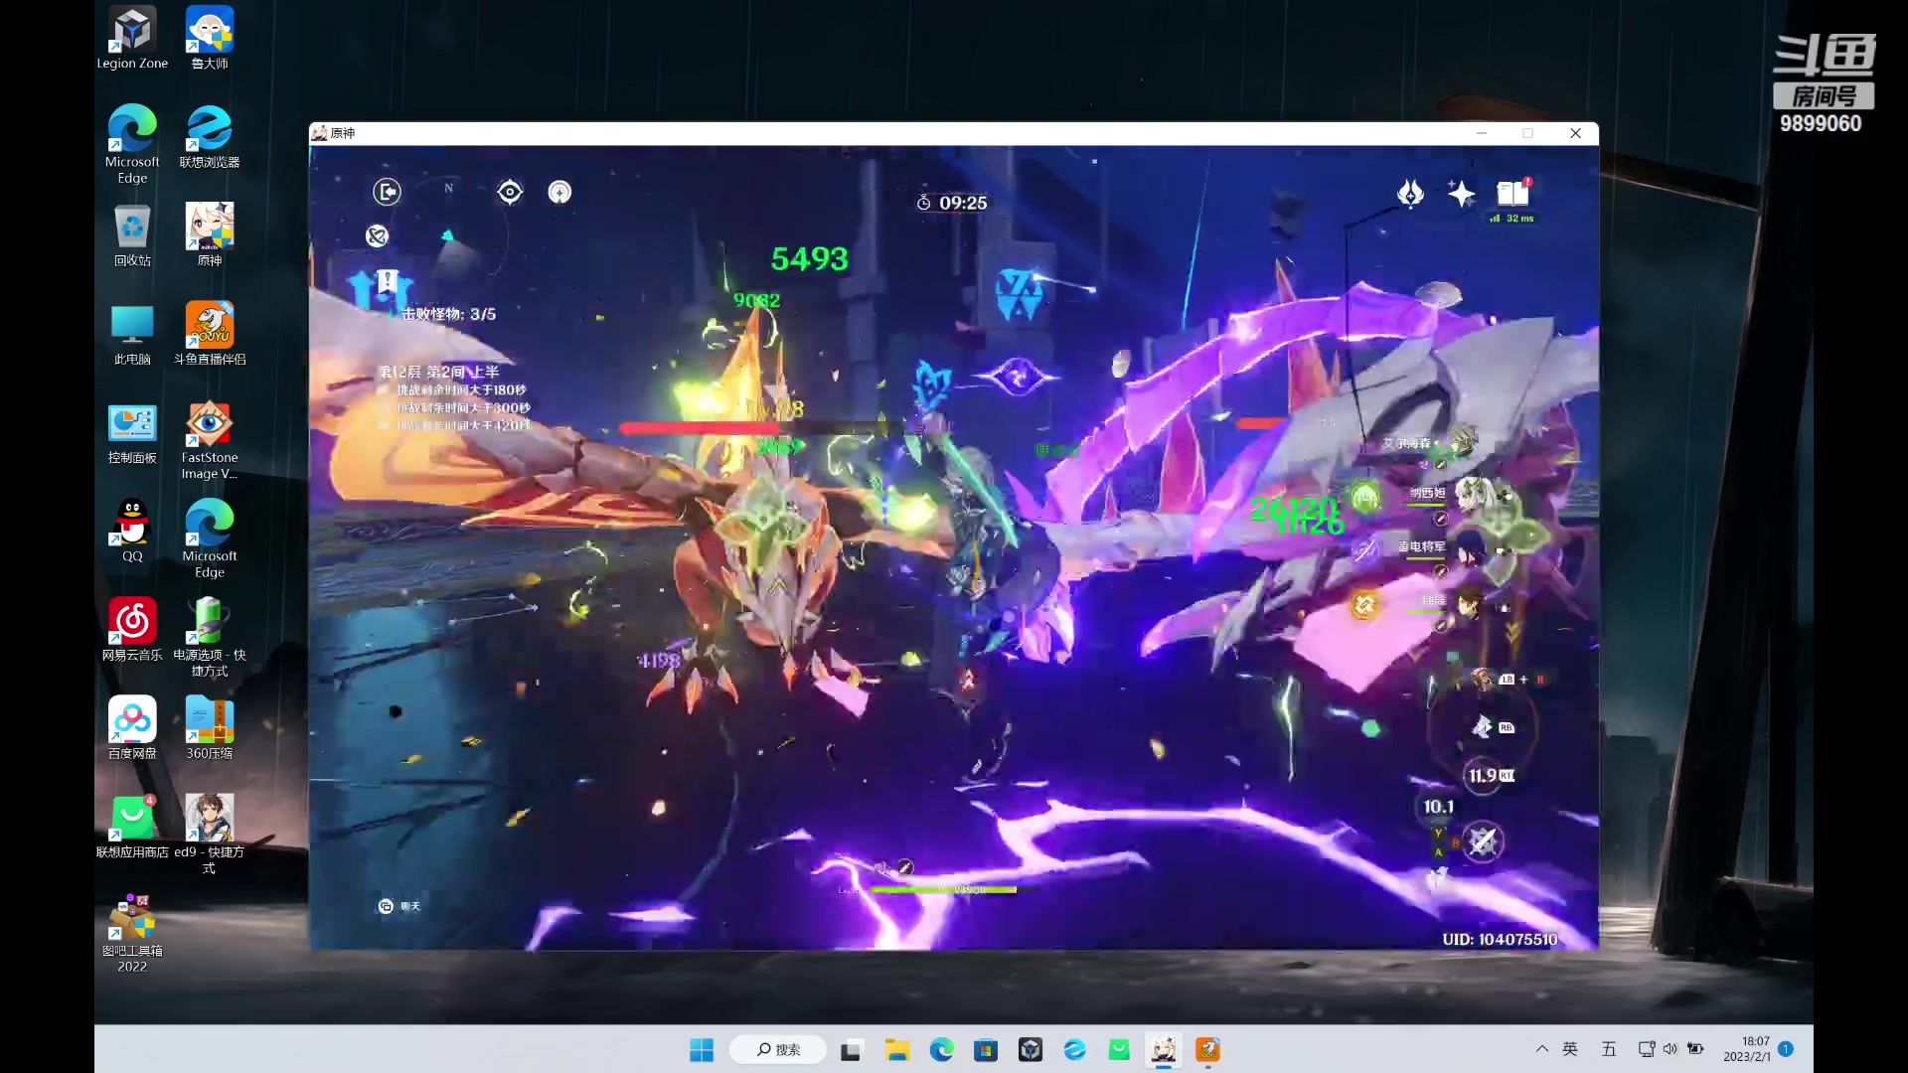Image resolution: width=1908 pixels, height=1073 pixels.
Task: Open the notification badge in the taskbar corner
Action: [1786, 1049]
